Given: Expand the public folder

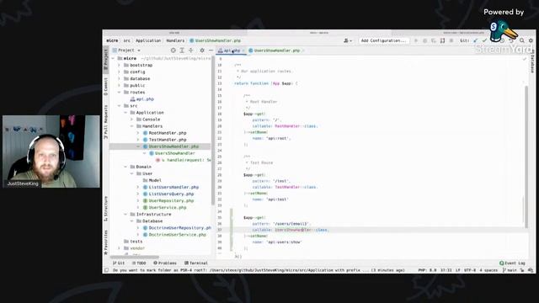Looking at the screenshot, I should (120, 85).
